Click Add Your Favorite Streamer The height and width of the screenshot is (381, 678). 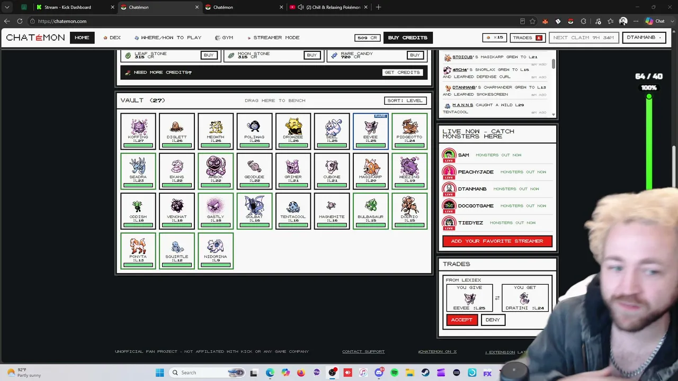pos(497,241)
